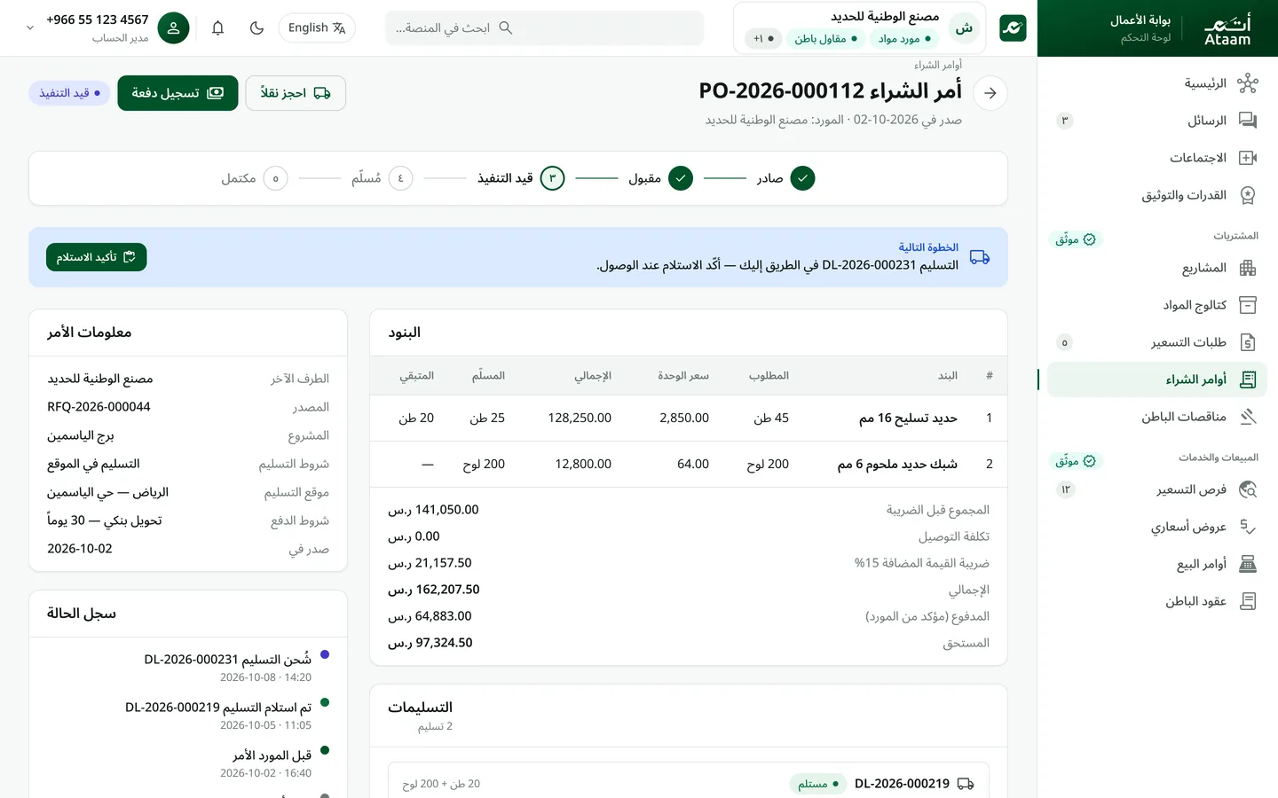Viewport: 1278px width, 798px height.
Task: Open الاجتماعات meetings page
Action: pos(1157,158)
